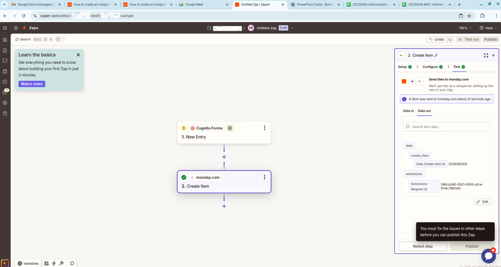Open the gear settings icon in left sidebar
The width and height of the screenshot is (501, 267).
[x=5, y=103]
